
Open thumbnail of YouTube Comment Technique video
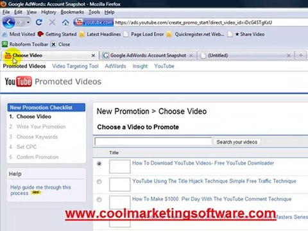click(119, 202)
